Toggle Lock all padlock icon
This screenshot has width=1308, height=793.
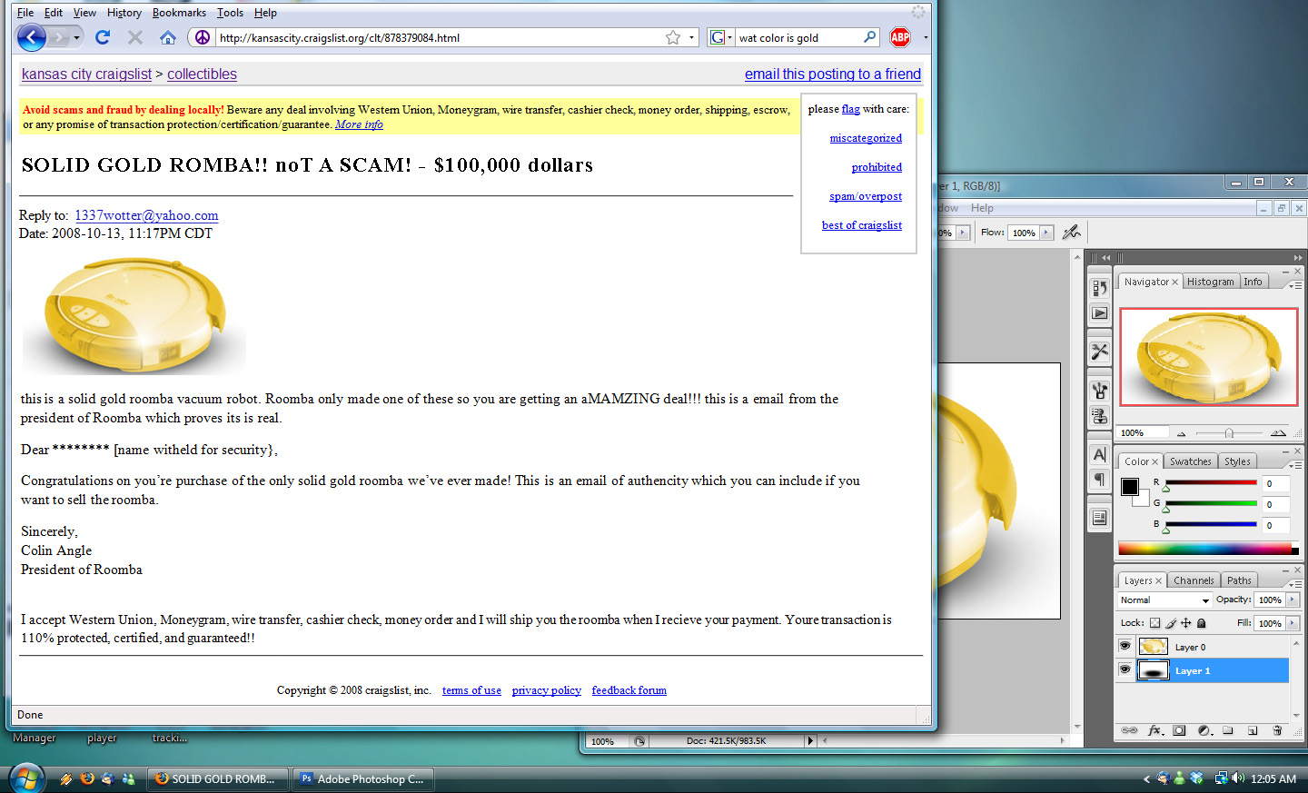(1202, 623)
